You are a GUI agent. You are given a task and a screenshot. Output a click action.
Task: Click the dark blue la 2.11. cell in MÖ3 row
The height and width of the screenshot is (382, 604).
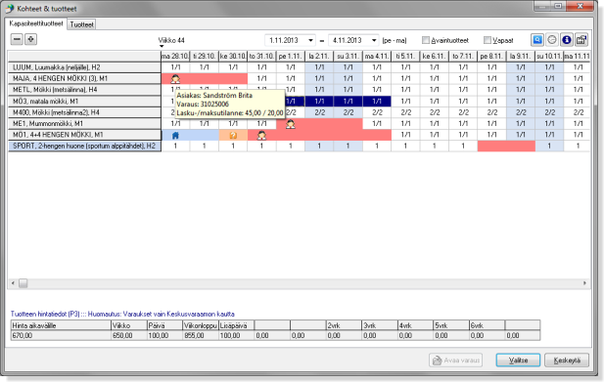click(x=319, y=101)
